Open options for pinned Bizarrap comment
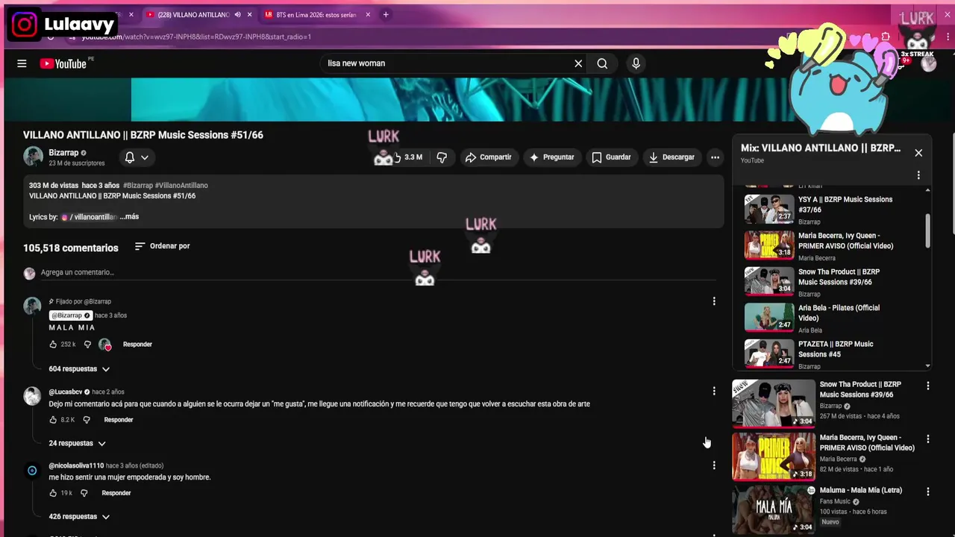Viewport: 955px width, 537px height. coord(714,301)
